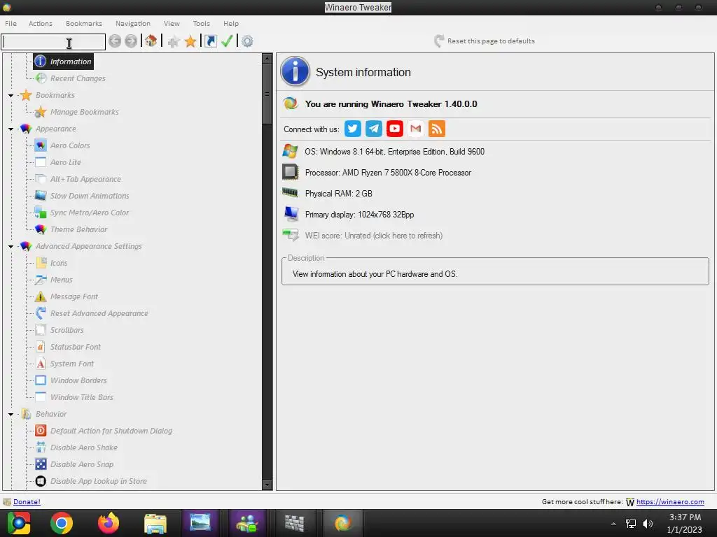Click the Aero Colors tree icon
Viewport: 717px width, 537px height.
pos(41,145)
